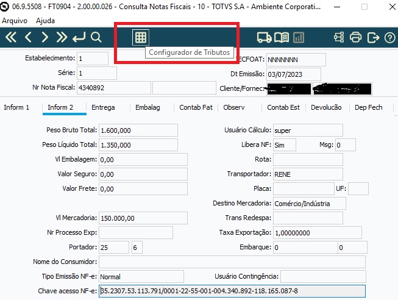Open the Entrega tab
This screenshot has height=300, width=398.
click(103, 107)
